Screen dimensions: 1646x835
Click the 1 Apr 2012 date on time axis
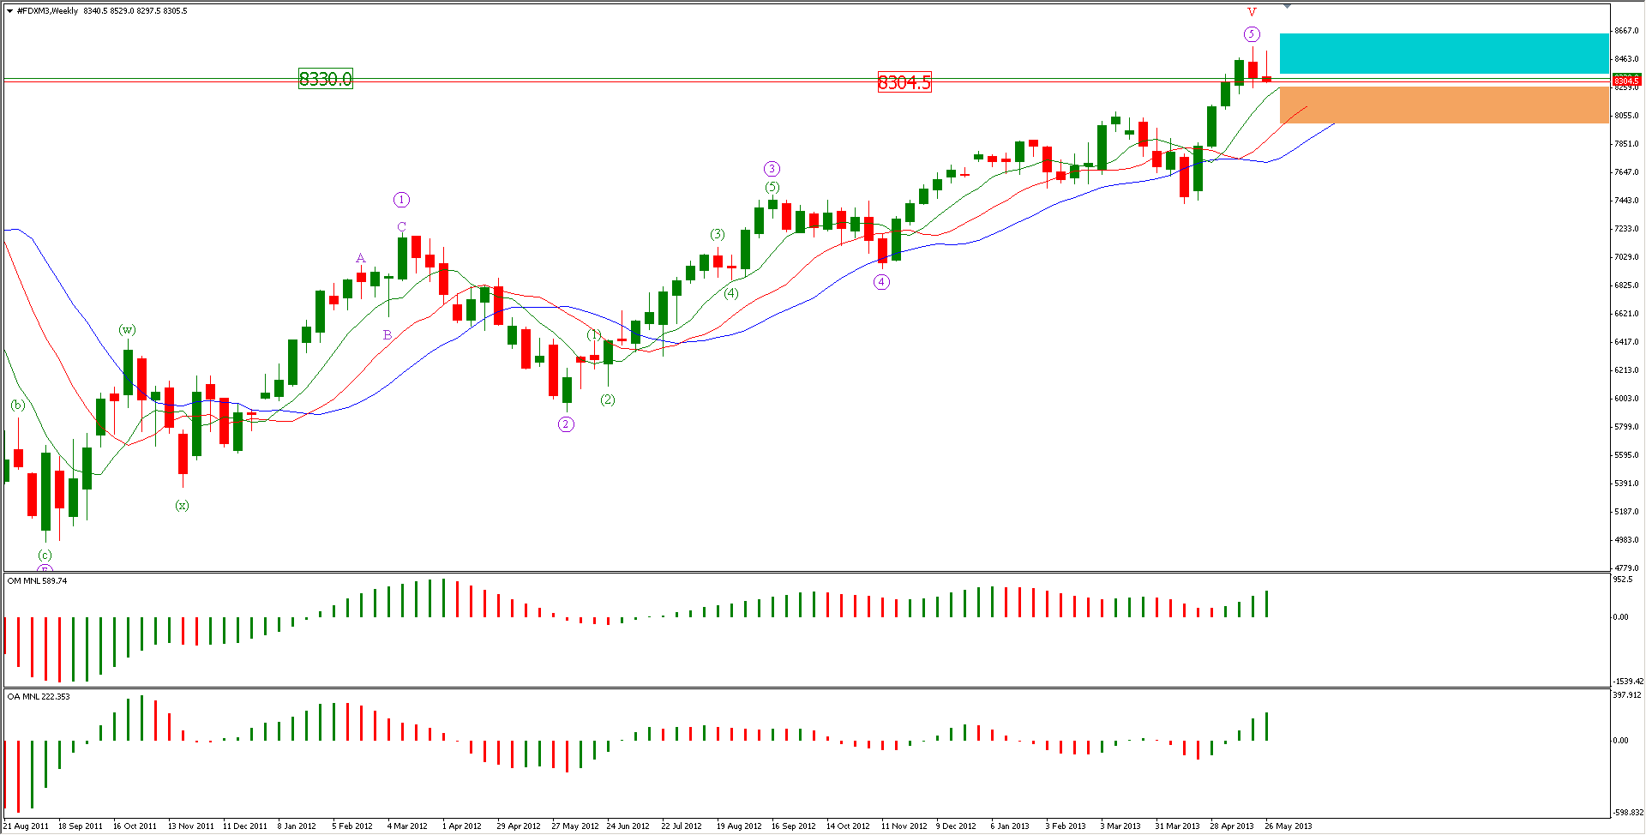tap(461, 826)
